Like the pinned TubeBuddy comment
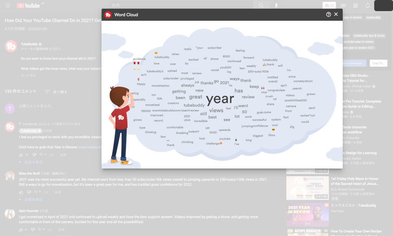 point(21,155)
